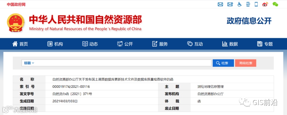Click the 互动 chat bubbles icon
This screenshot has height=115, width=287.
click(190, 44)
